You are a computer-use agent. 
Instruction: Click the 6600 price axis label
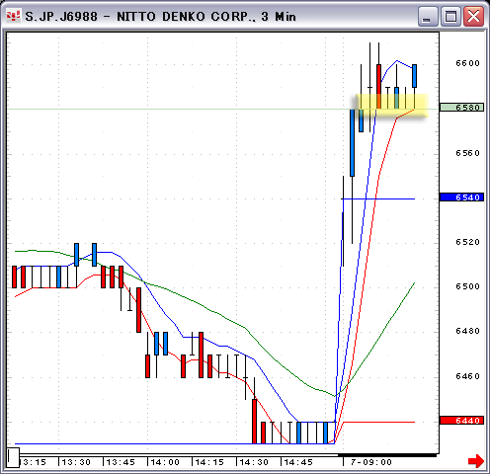pos(467,63)
